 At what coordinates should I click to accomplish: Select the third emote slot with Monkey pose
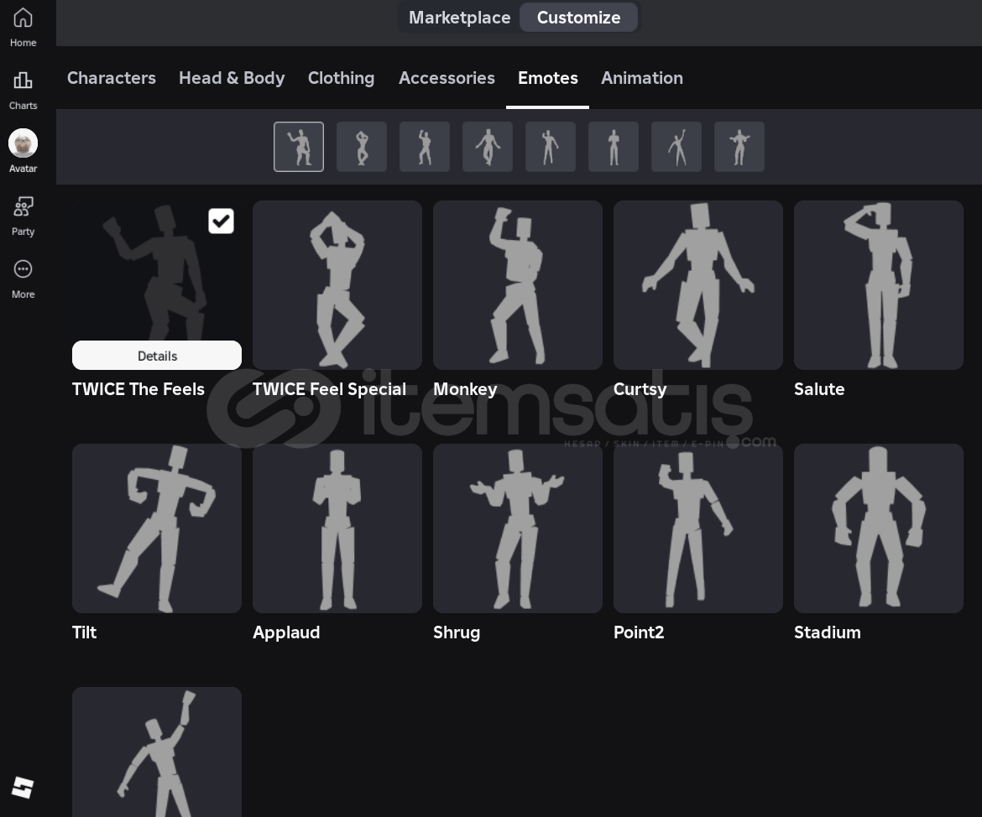pos(425,147)
